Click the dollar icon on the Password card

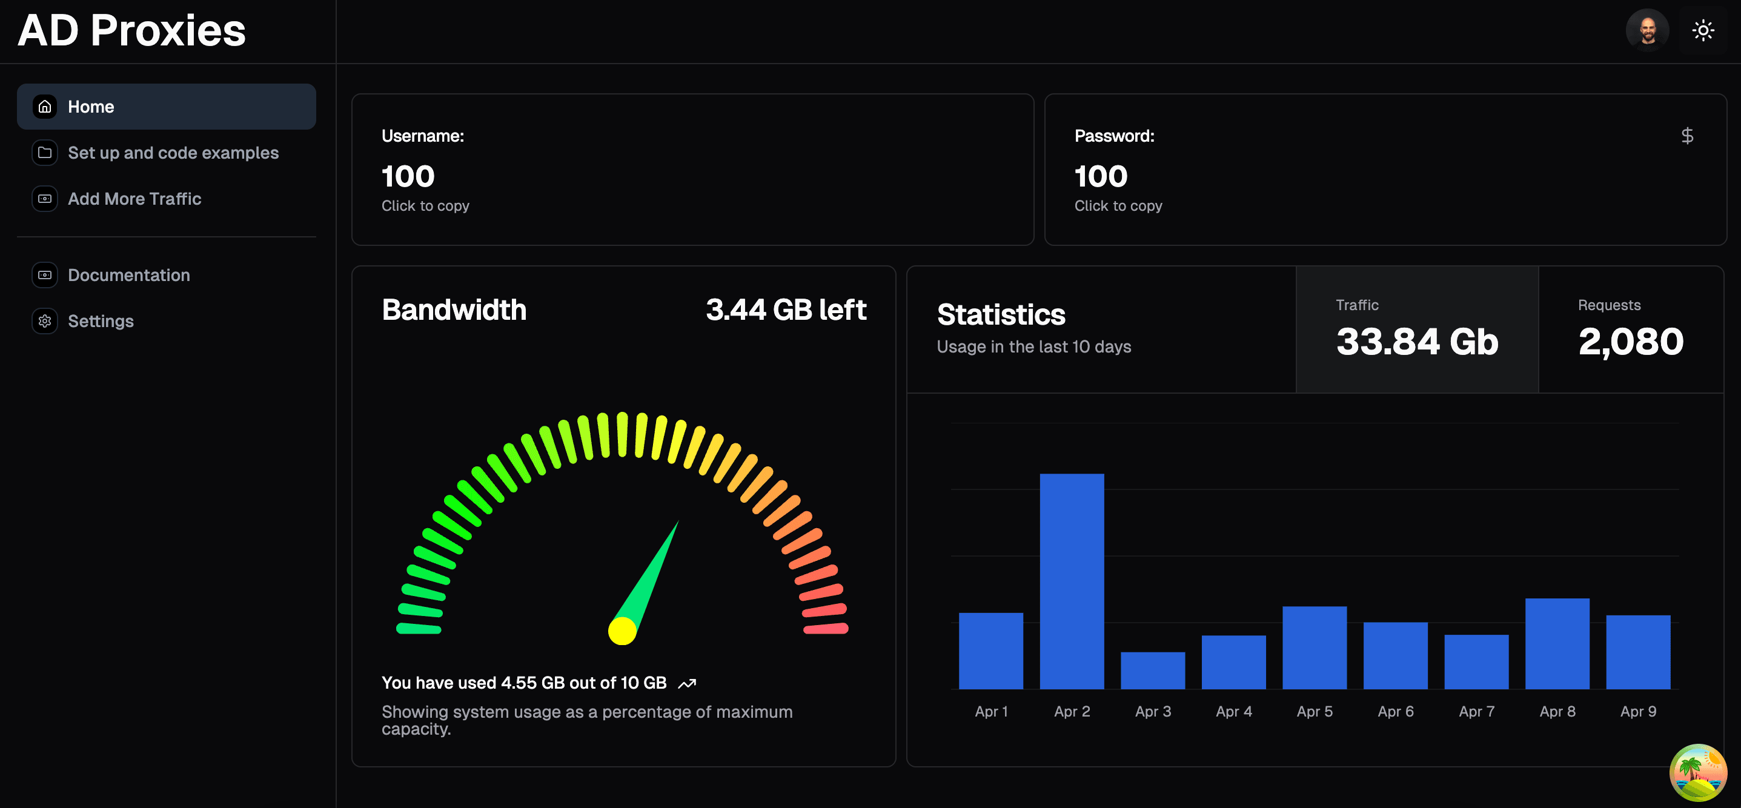point(1688,135)
